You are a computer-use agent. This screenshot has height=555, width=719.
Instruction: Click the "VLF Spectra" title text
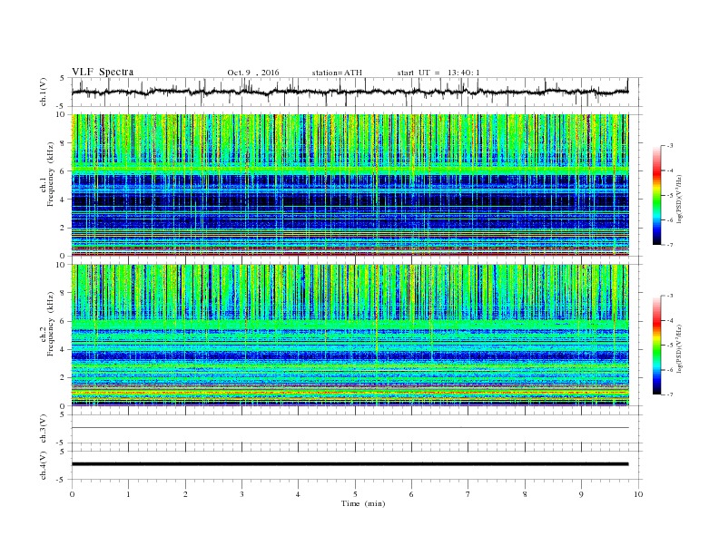pyautogui.click(x=103, y=72)
